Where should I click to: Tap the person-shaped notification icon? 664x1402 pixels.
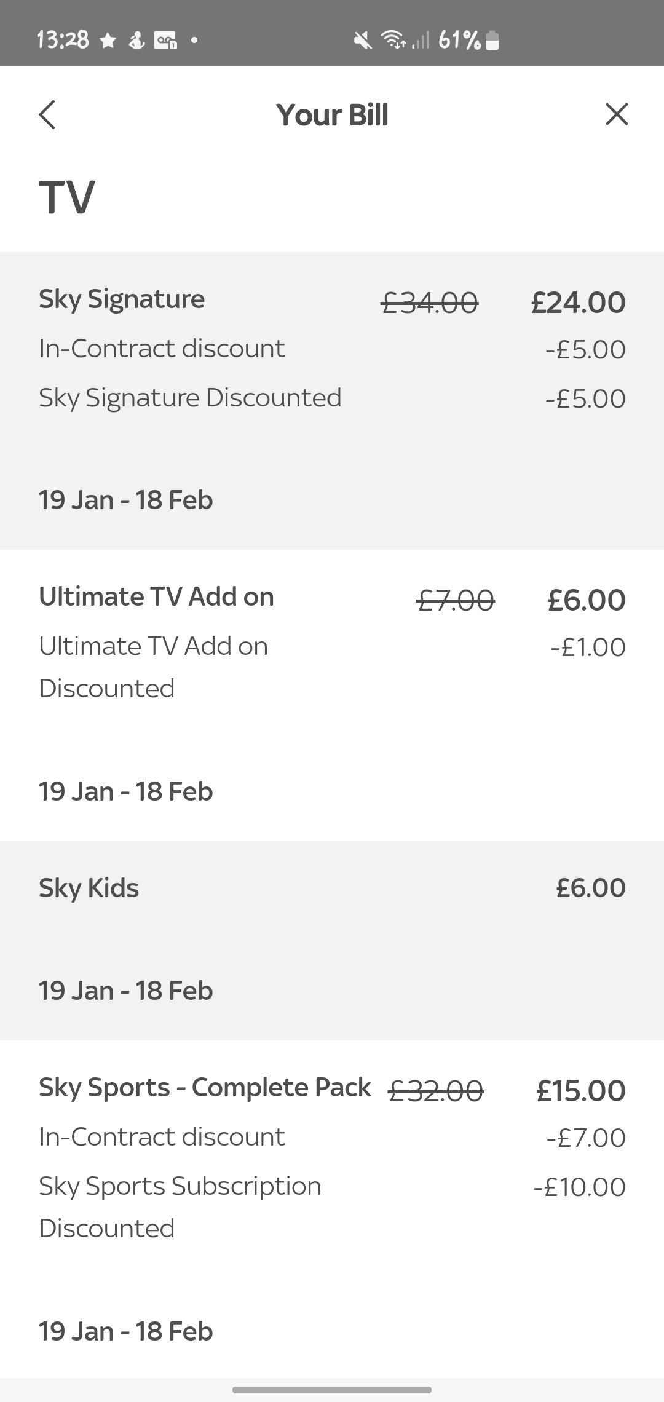click(136, 41)
